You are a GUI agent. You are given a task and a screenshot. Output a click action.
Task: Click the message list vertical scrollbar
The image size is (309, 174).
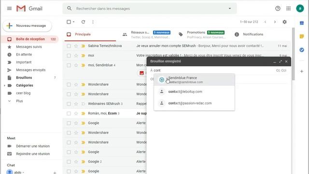tap(294, 54)
